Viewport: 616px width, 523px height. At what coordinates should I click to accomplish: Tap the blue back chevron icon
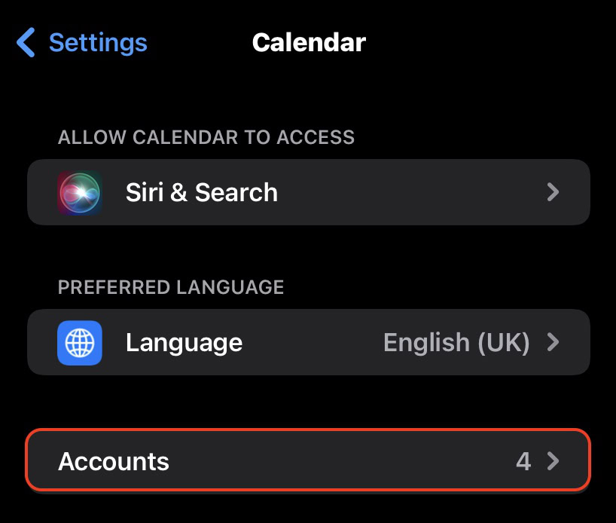pos(26,42)
